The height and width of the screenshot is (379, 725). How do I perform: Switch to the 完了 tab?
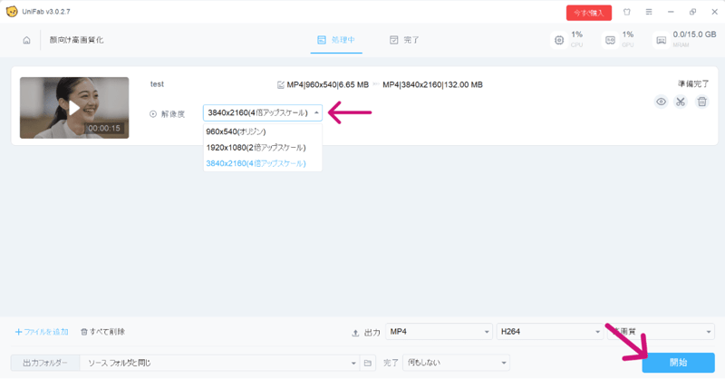click(x=403, y=40)
